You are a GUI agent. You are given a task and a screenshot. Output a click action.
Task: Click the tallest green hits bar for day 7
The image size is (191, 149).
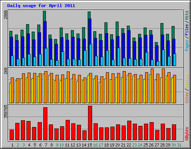[44, 16]
